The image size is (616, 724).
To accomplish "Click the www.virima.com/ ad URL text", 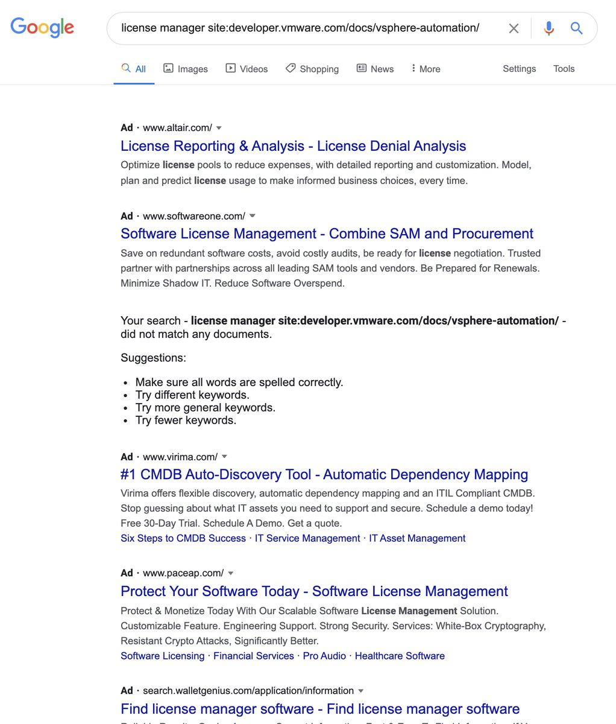I will [x=180, y=457].
